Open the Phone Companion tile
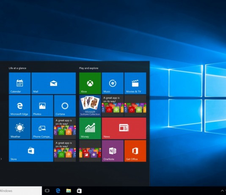This screenshot has width=226, height=195. coord(42,128)
